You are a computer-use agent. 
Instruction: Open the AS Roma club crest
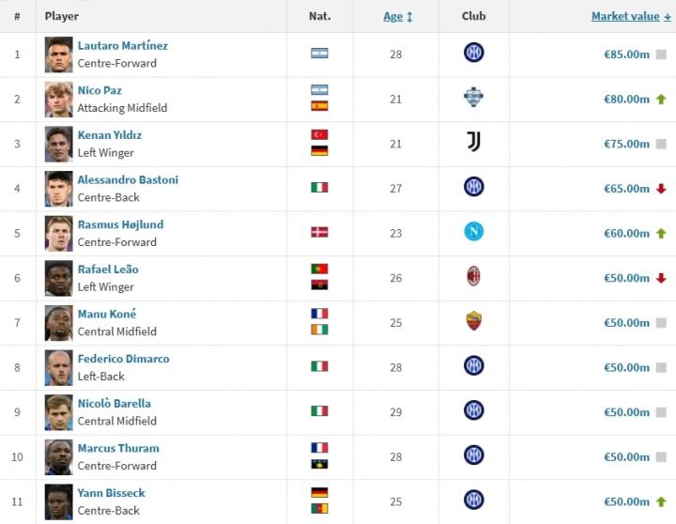click(x=473, y=321)
